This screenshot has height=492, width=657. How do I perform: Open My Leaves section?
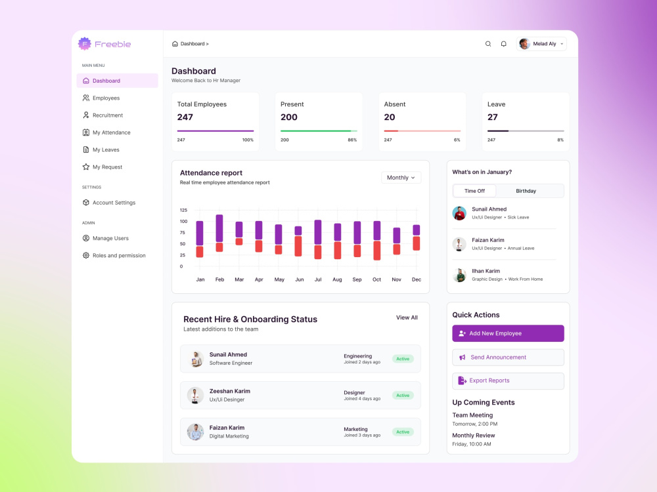click(118, 150)
